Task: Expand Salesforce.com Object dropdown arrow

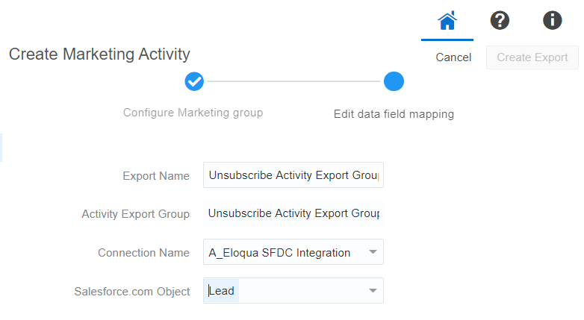Action: coord(373,291)
